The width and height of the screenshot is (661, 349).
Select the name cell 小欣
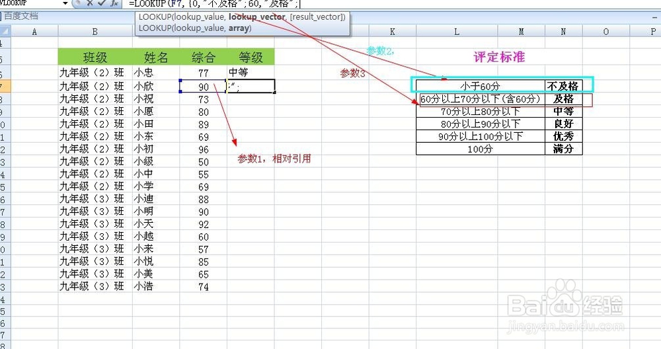click(x=156, y=87)
